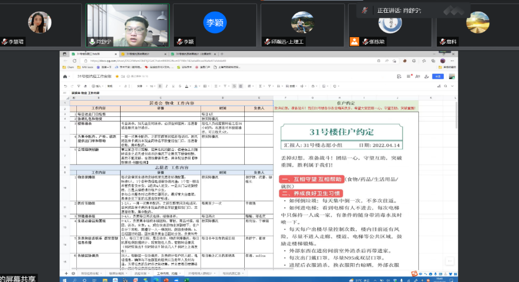Click the A= text format icon in the header
This screenshot has width=519, height=282.
click(x=418, y=76)
